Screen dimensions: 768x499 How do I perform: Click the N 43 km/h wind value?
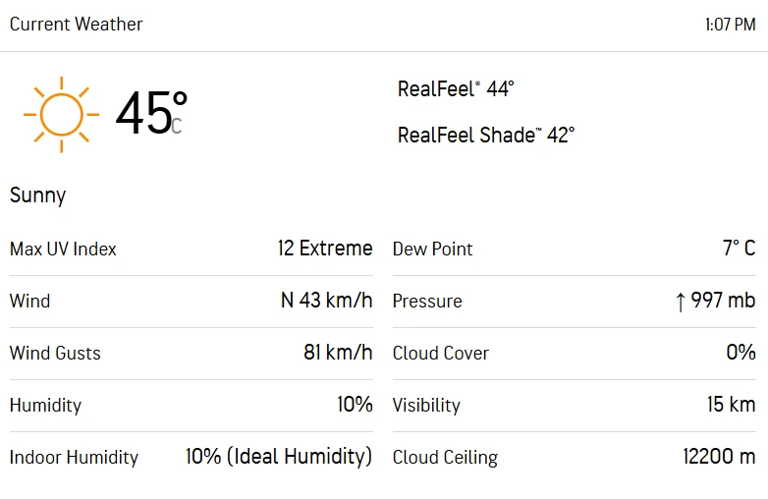(327, 301)
